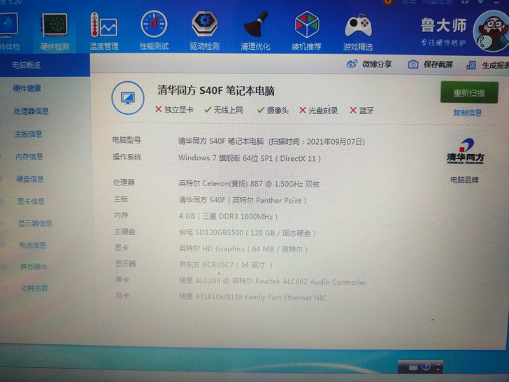Click 清华同方 S40F Panther Point motherboard value
The width and height of the screenshot is (509, 382).
(242, 200)
